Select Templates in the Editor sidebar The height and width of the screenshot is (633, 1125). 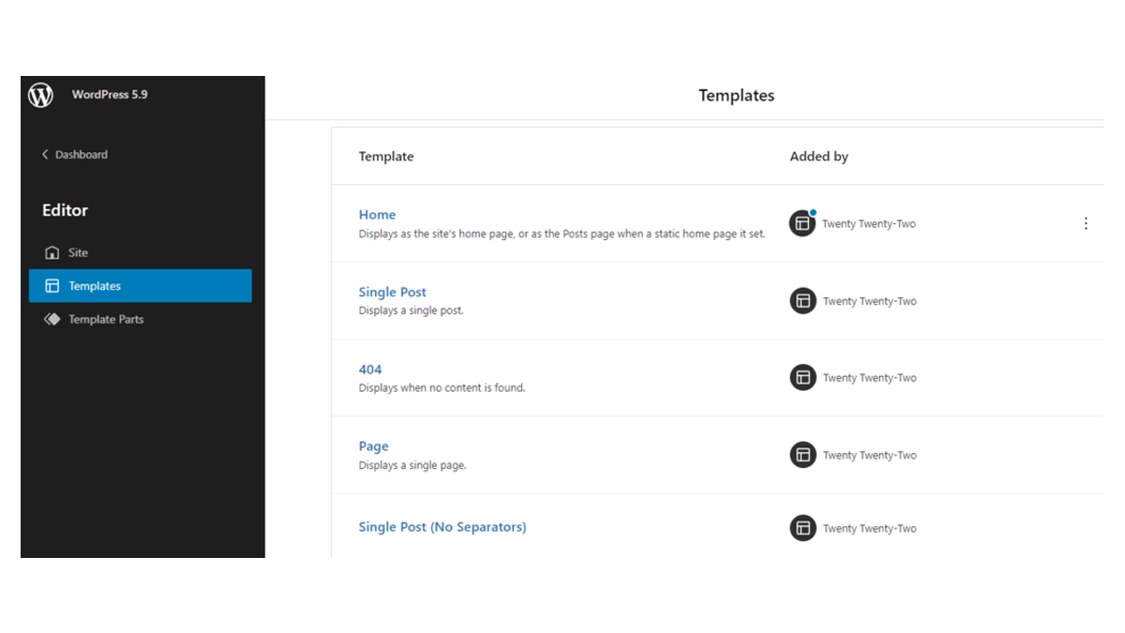(x=141, y=286)
